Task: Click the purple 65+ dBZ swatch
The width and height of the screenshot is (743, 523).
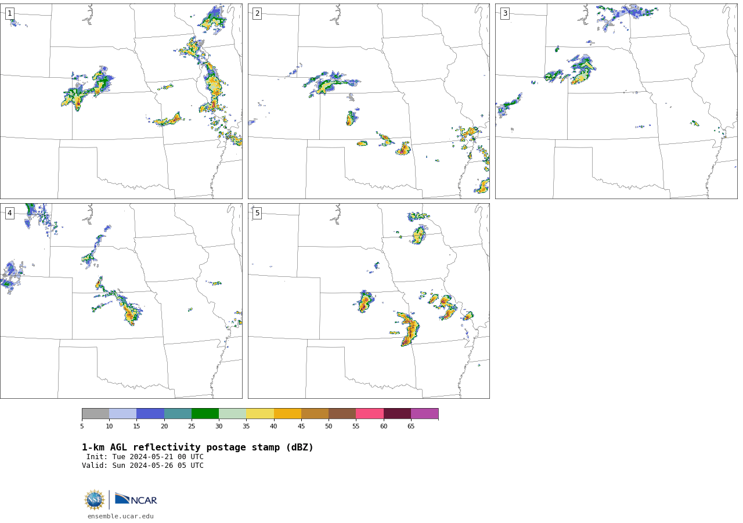Action: tap(424, 414)
